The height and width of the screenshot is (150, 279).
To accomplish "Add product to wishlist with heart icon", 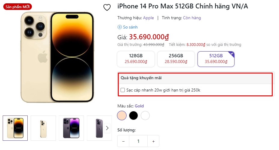I will pyautogui.click(x=107, y=7).
